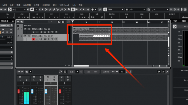Mute track I Remember You-02
This screenshot has height=105, width=188.
click(x=25, y=29)
